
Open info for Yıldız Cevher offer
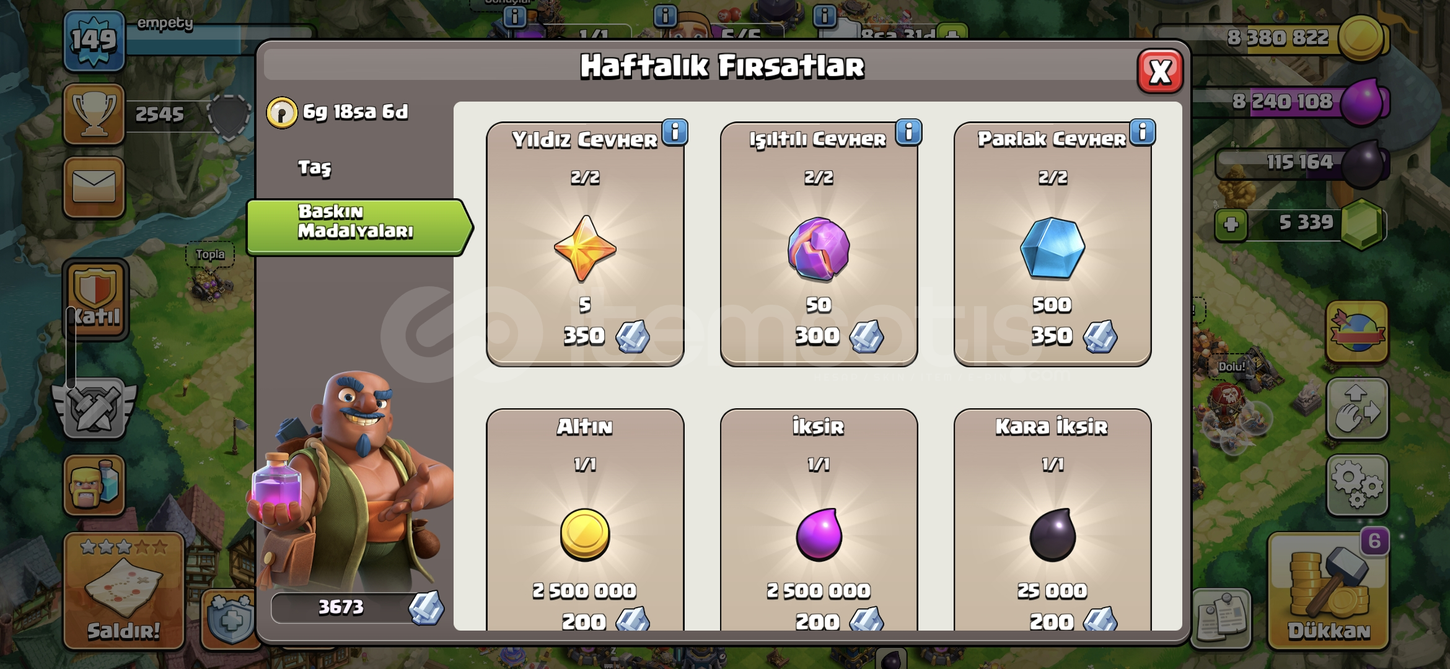coord(675,132)
